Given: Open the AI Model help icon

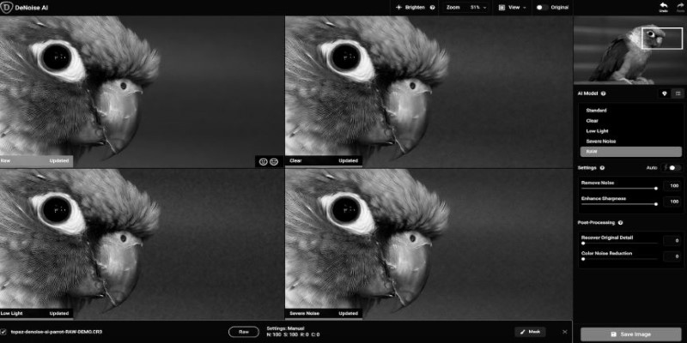Looking at the screenshot, I should coord(604,93).
